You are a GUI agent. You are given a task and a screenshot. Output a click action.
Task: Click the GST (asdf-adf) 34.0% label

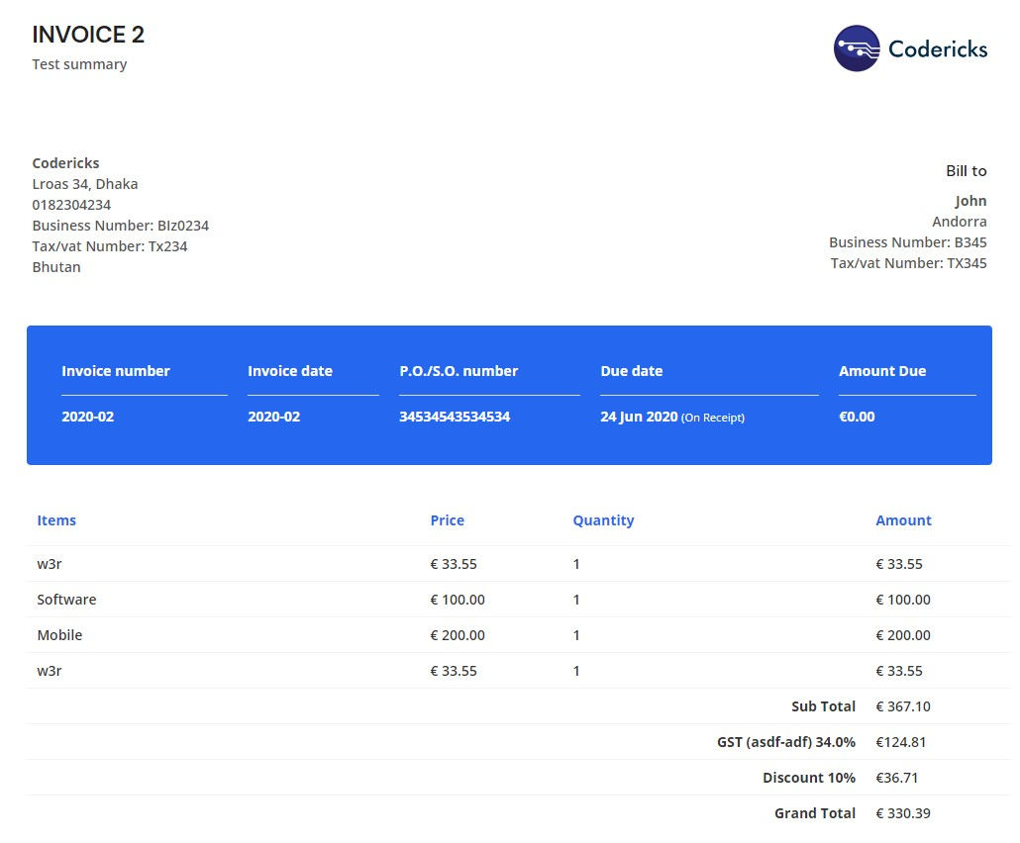coord(785,742)
